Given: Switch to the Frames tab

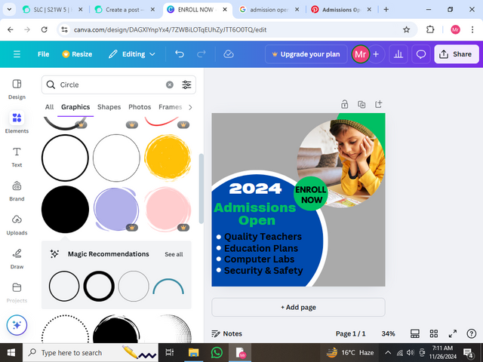Looking at the screenshot, I should click(170, 107).
